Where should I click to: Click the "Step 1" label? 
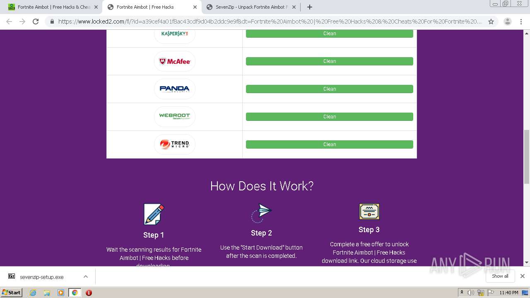[x=154, y=235]
